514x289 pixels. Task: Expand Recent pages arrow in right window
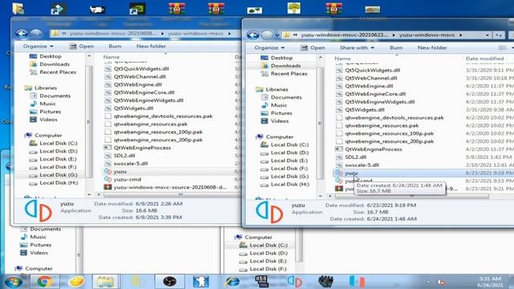tap(277, 35)
